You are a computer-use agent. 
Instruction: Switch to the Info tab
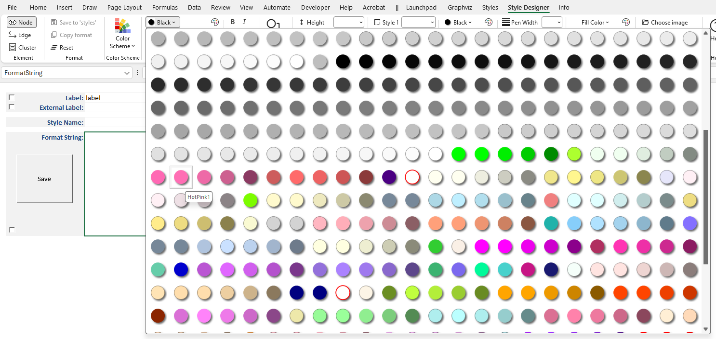point(564,7)
